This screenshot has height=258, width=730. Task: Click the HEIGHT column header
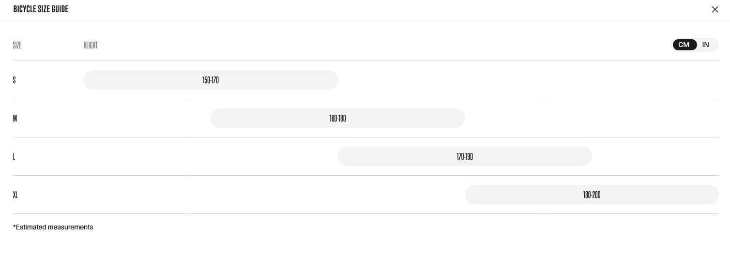point(91,45)
